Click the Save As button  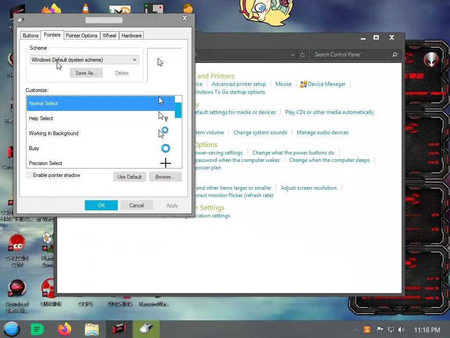coord(86,73)
